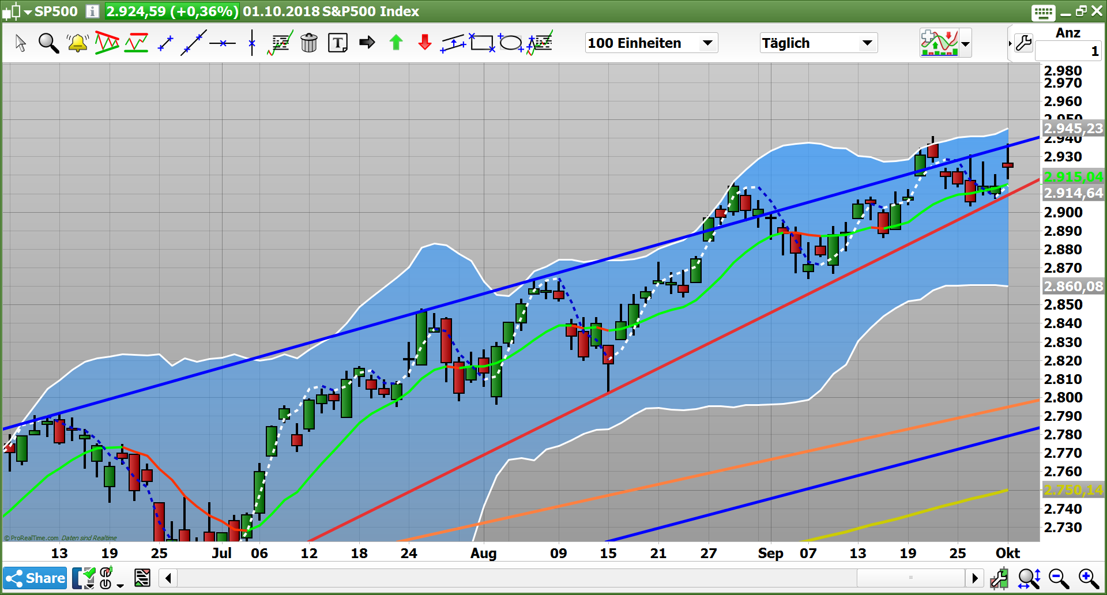Click the horizontal scrollbar thumb
Viewport: 1107px width, 595px height.
(x=911, y=578)
